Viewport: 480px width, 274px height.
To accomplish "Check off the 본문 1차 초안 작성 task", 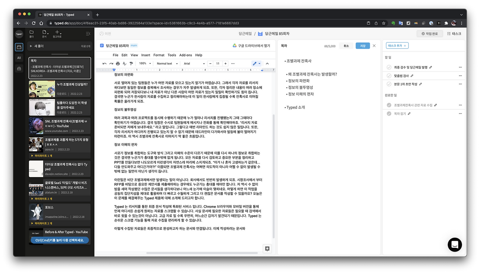I will (x=389, y=84).
